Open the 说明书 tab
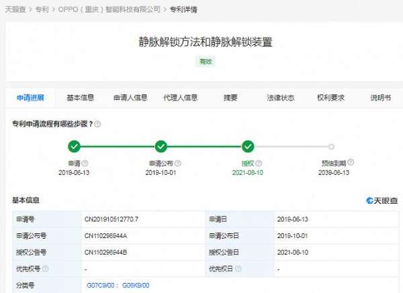Image resolution: width=403 pixels, height=293 pixels. 381,98
